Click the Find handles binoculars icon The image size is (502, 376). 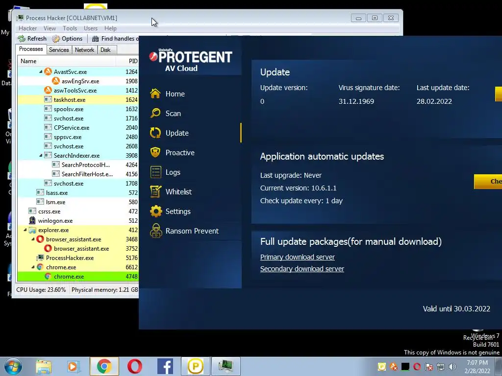[95, 39]
